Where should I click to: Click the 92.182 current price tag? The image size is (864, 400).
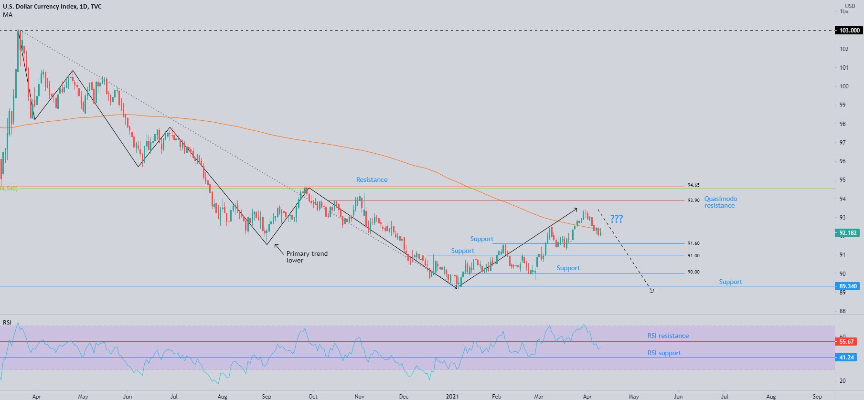tap(848, 233)
